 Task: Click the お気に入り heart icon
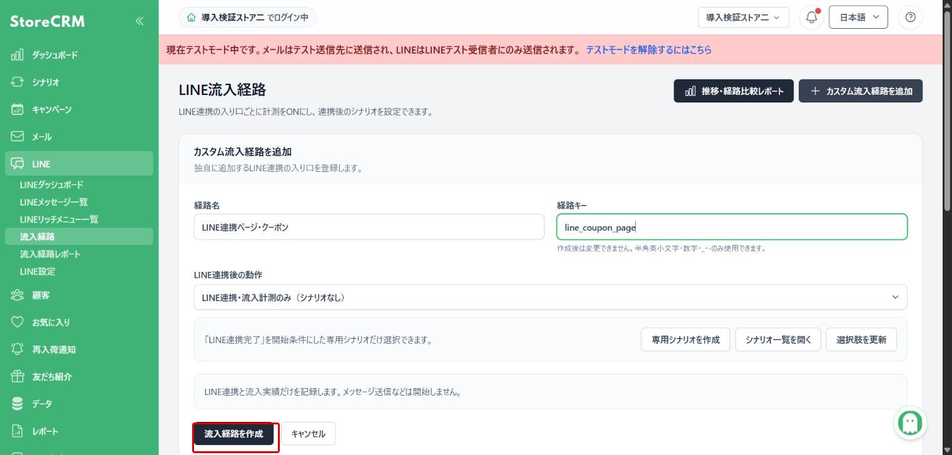point(18,322)
